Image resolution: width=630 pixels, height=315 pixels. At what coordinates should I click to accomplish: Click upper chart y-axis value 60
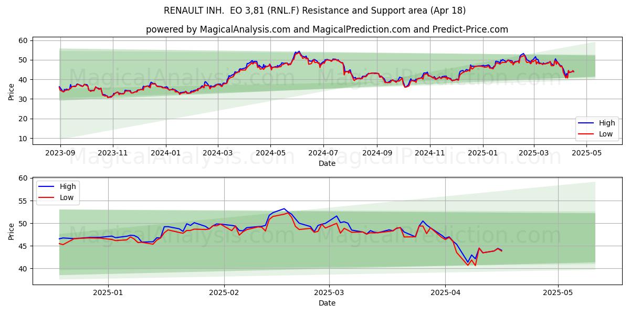pyautogui.click(x=23, y=40)
